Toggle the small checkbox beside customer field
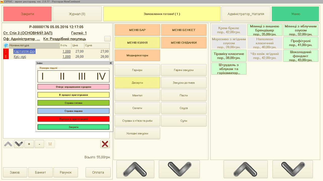The width and height of the screenshot is (323, 181). [x=107, y=39]
